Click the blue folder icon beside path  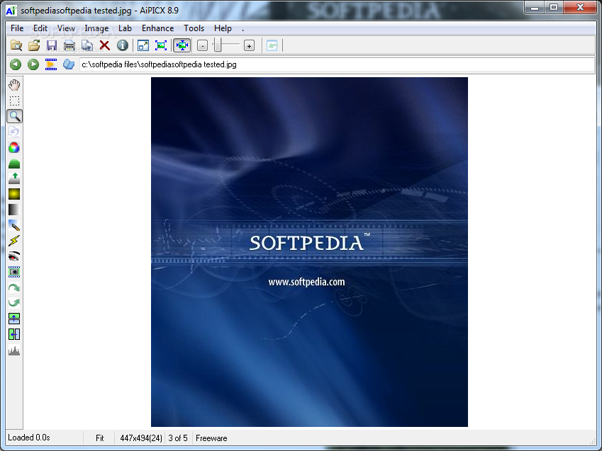pyautogui.click(x=69, y=64)
